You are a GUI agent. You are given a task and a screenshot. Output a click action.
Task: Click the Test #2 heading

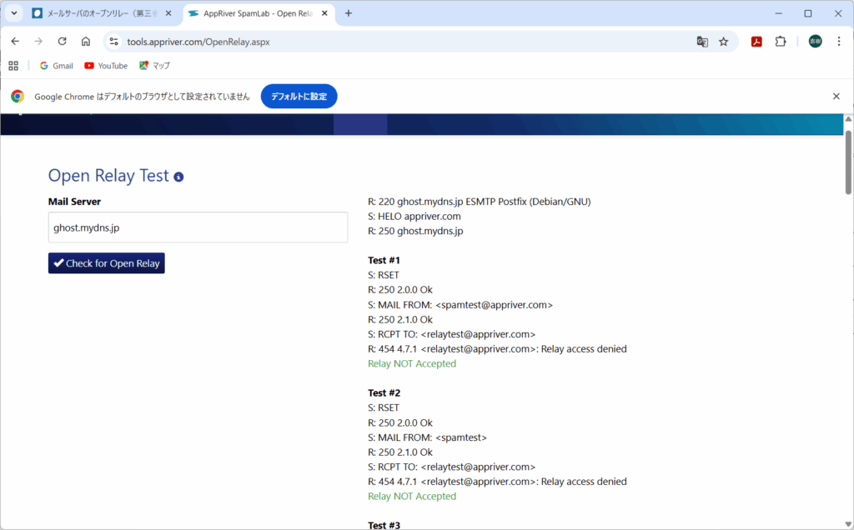(384, 392)
